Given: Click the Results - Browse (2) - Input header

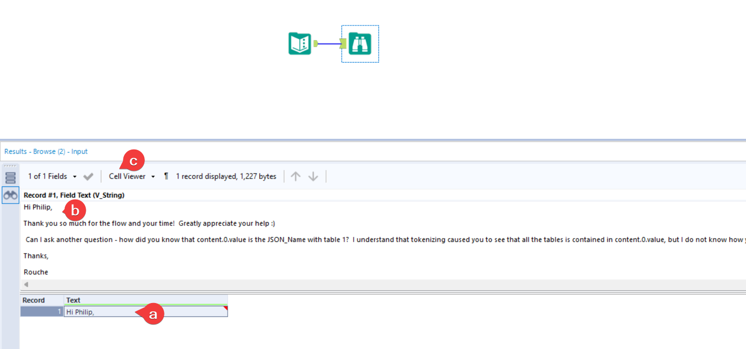Looking at the screenshot, I should click(46, 151).
